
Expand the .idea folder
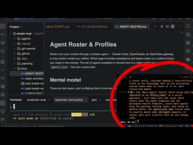pos(14,59)
